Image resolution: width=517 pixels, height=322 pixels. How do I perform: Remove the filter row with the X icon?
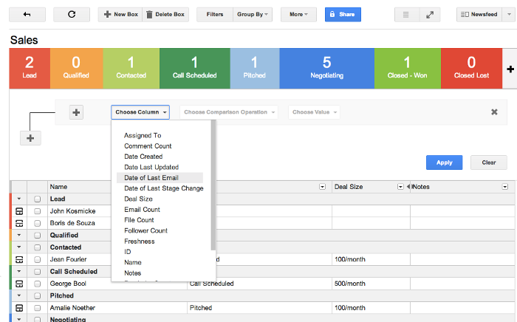(x=494, y=112)
